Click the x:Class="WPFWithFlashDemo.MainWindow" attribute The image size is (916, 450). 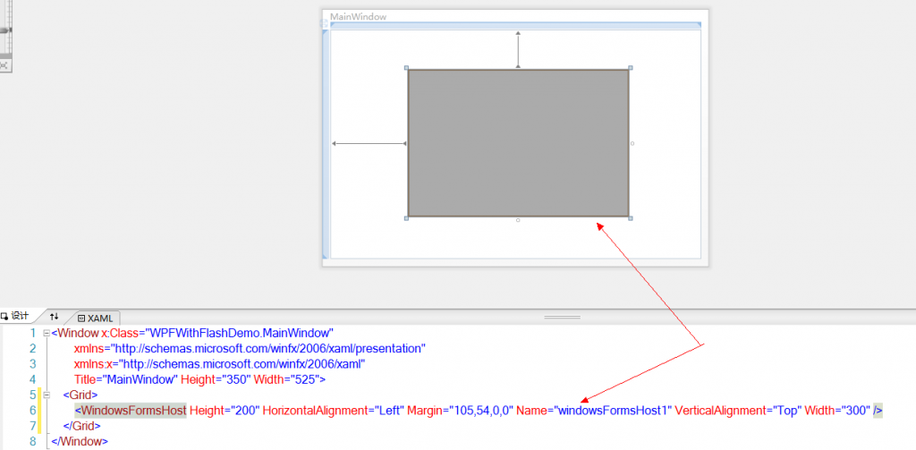(x=216, y=333)
